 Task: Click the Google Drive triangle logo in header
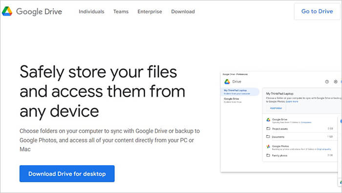[x=7, y=11]
